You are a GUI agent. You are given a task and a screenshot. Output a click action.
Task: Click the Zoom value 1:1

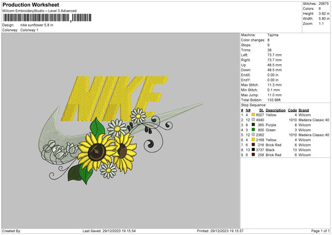point(321,23)
